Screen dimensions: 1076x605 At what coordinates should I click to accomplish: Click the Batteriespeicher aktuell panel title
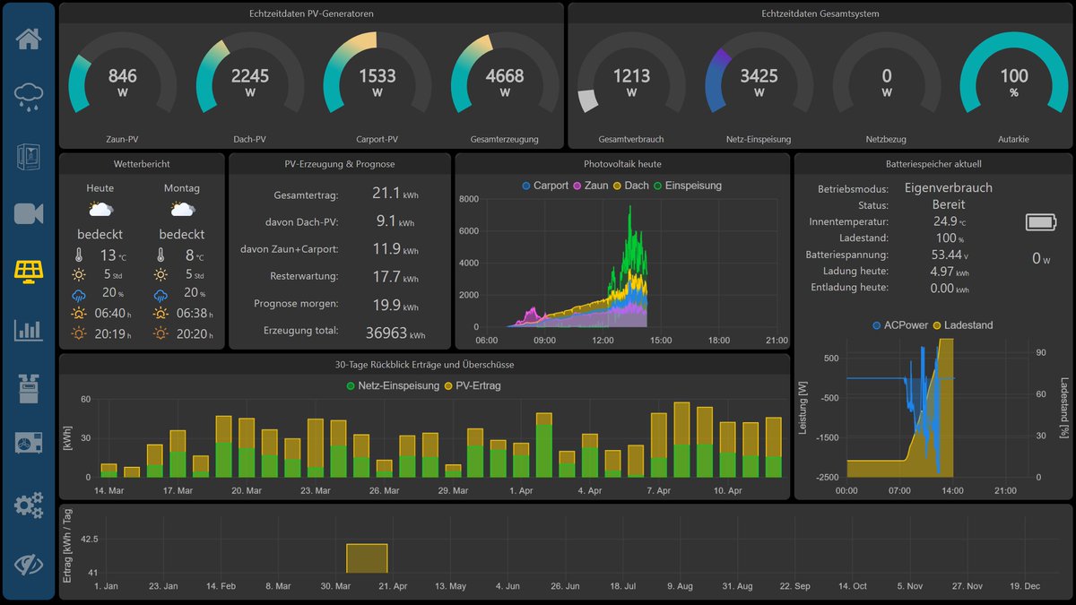click(x=933, y=164)
